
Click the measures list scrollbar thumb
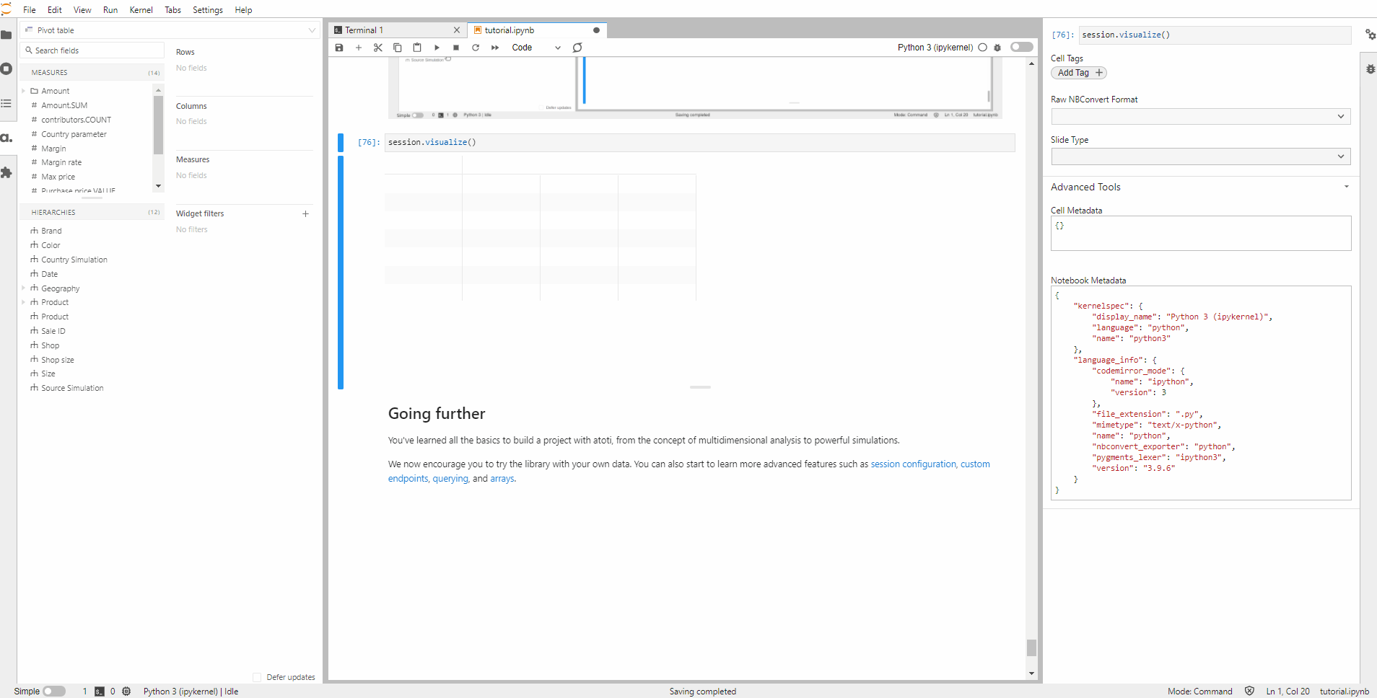[x=158, y=125]
